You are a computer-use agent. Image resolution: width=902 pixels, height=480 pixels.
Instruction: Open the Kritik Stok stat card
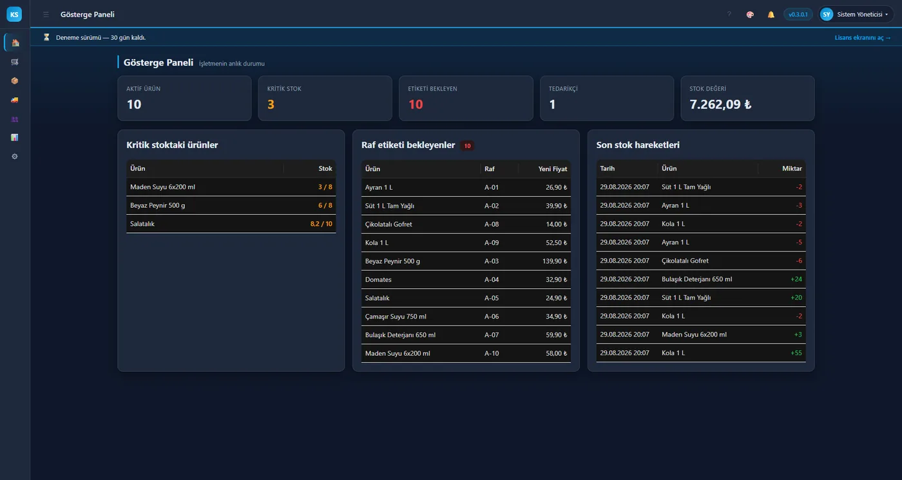tap(325, 98)
